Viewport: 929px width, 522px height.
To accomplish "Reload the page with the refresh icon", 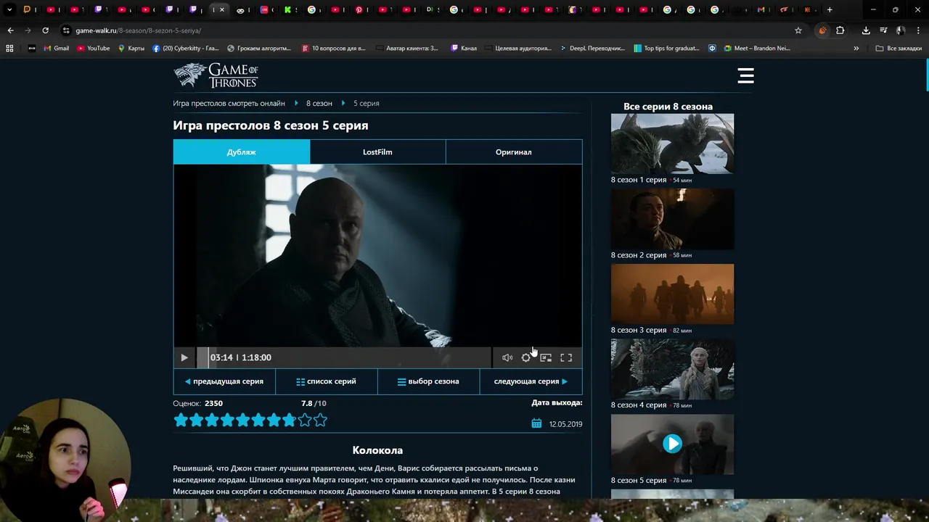I will 45,30.
